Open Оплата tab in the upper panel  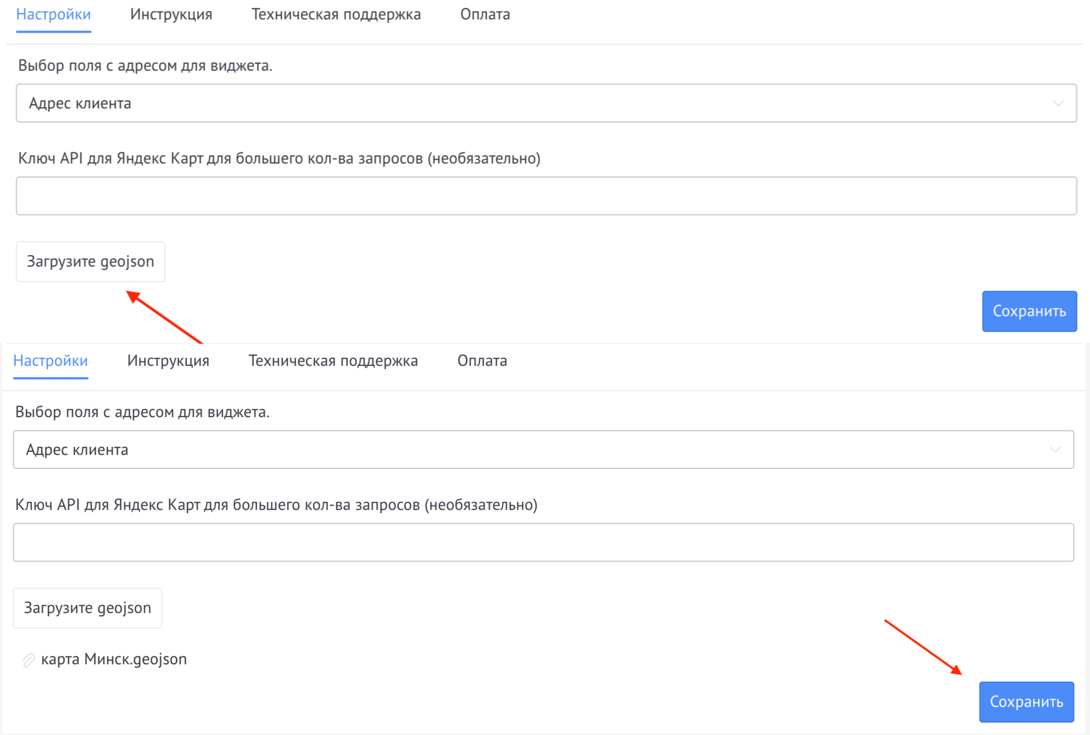point(485,14)
